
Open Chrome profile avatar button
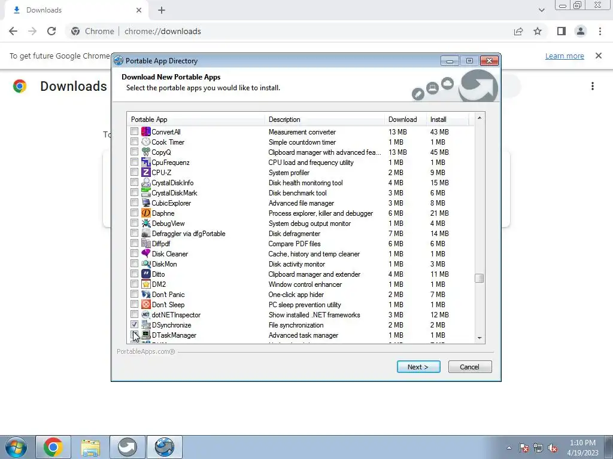[x=581, y=31]
